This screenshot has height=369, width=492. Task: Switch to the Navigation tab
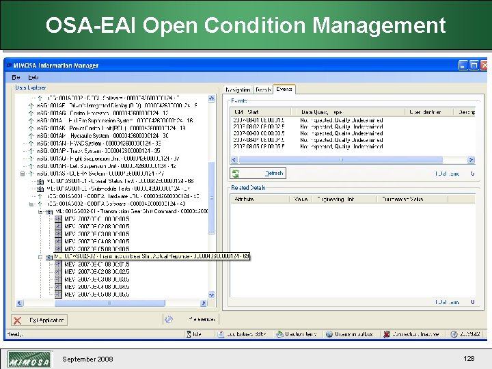pyautogui.click(x=238, y=90)
